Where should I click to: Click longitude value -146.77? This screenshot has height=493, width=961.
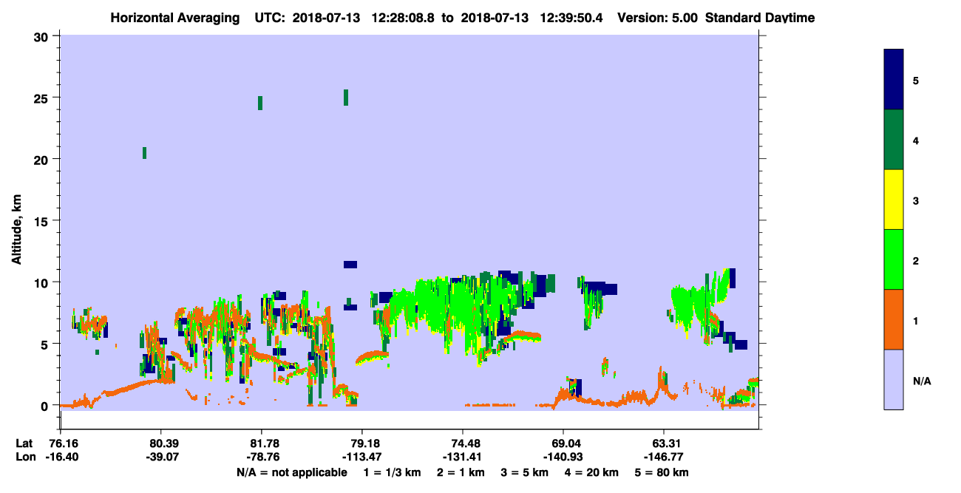[x=664, y=458]
